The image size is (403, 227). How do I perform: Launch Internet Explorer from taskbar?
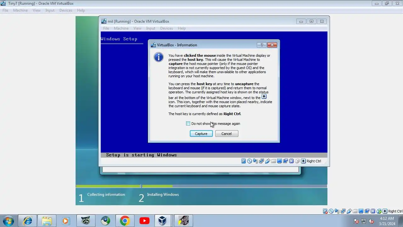(28, 221)
